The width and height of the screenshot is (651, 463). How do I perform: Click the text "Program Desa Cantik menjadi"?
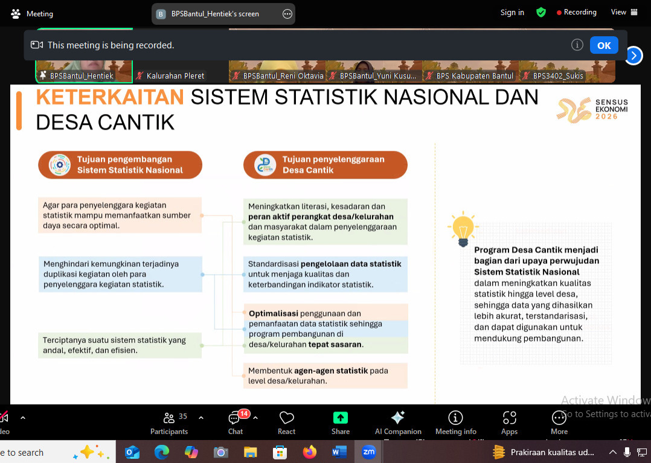(x=536, y=250)
